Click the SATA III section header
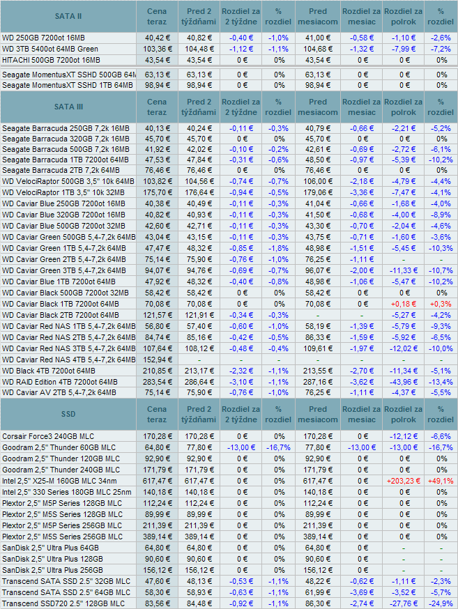458x609 pixels. [68, 107]
